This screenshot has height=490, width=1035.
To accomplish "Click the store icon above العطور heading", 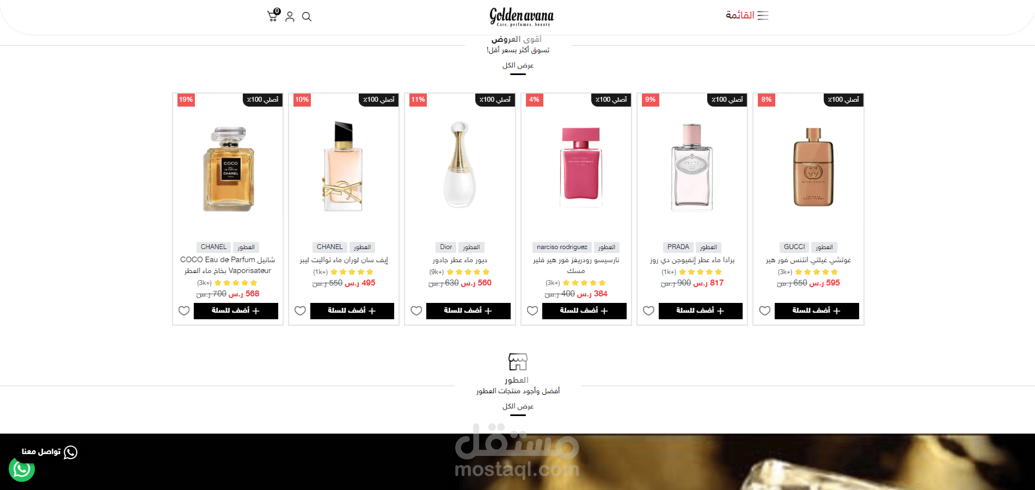I will click(518, 362).
